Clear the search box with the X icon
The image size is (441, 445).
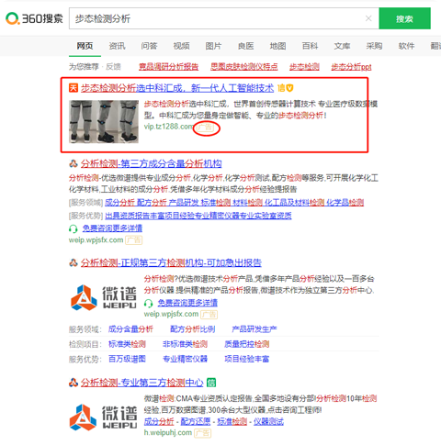pos(368,18)
